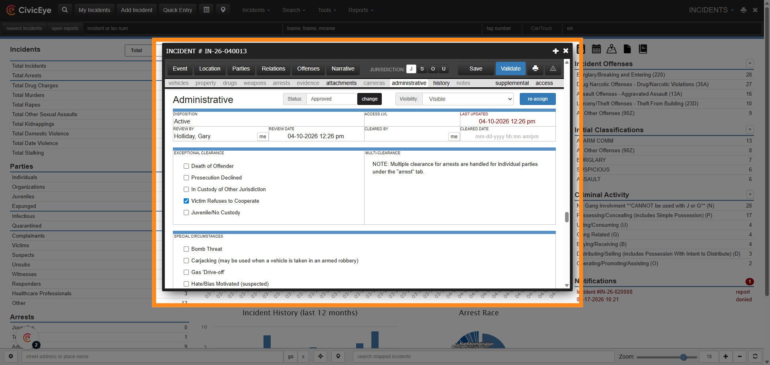Click the map pin icon in top toolbar
The width and height of the screenshot is (770, 365).
[223, 10]
